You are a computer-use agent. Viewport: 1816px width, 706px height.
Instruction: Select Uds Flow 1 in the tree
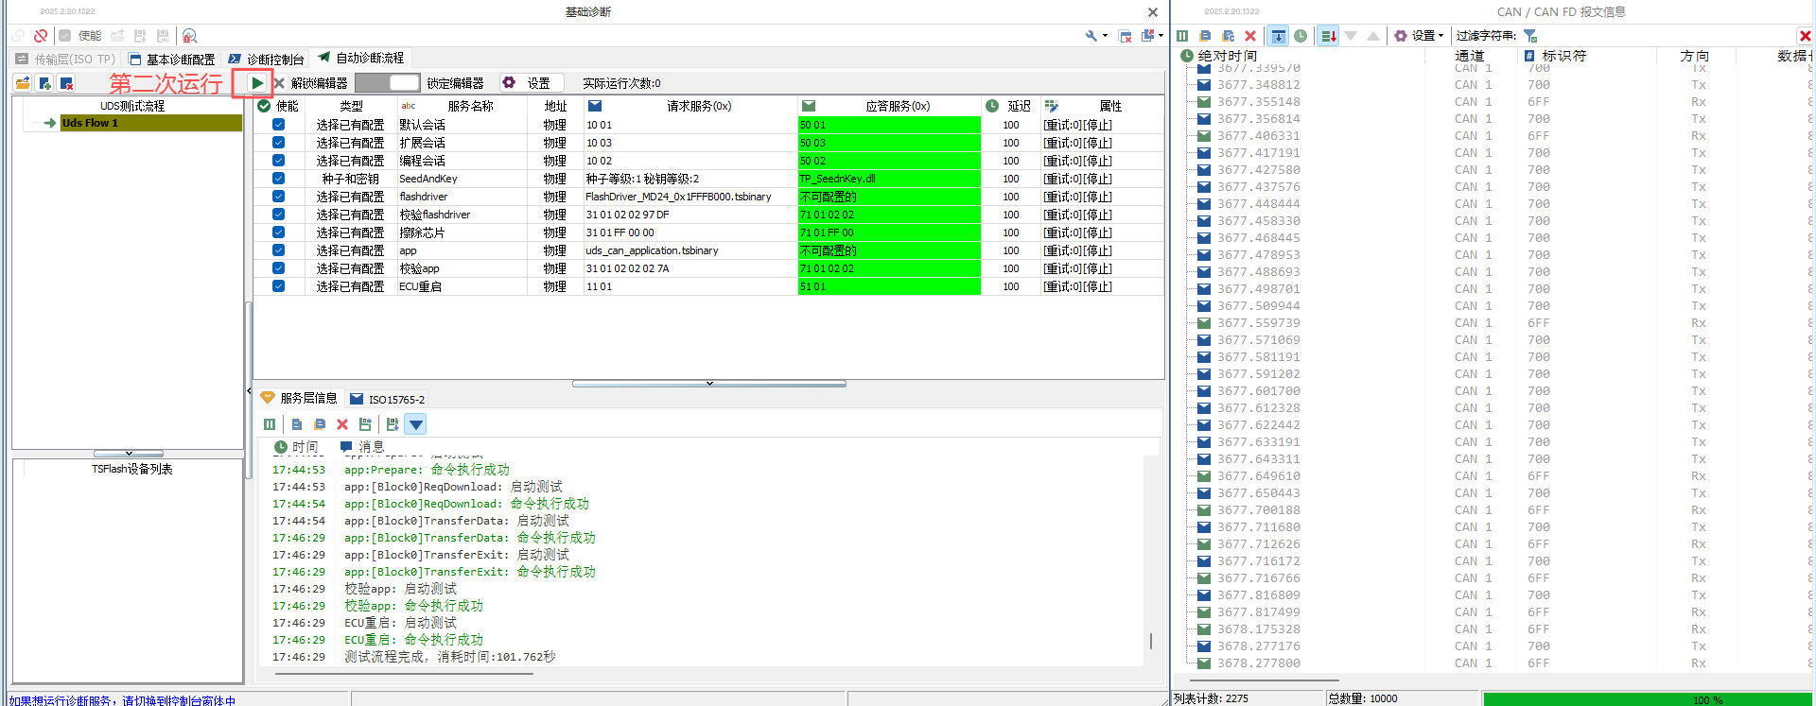click(150, 123)
